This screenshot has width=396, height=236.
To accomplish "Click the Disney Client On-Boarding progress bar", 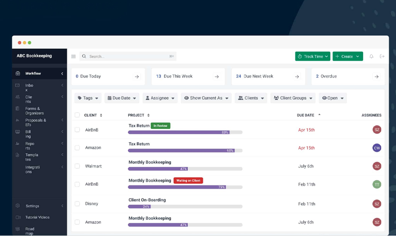I will [185, 207].
